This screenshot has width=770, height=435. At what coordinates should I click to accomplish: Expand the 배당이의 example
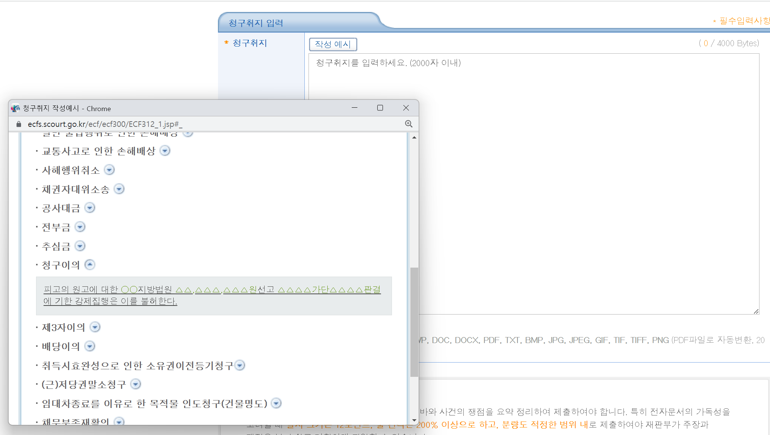pyautogui.click(x=90, y=346)
